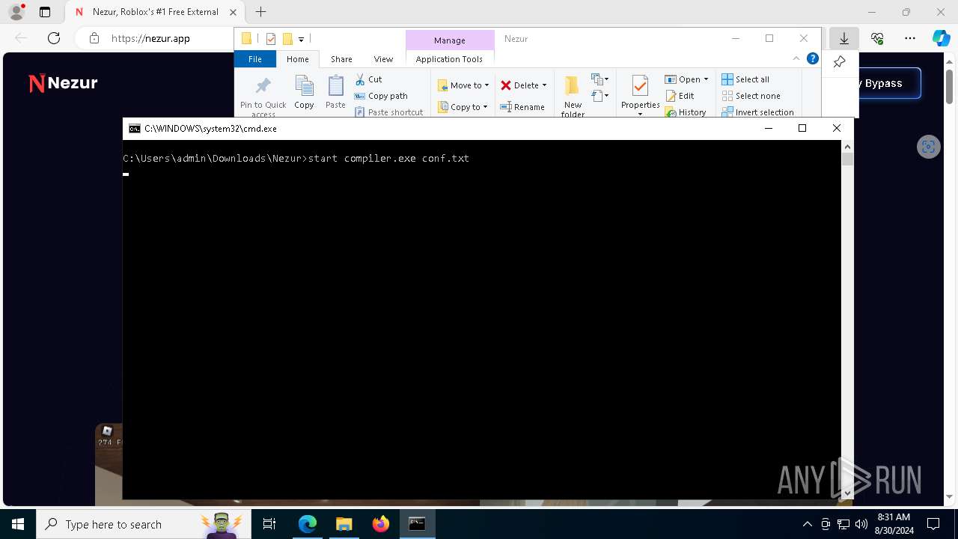Click Cut in the Explorer ribbon
The image size is (958, 539).
[369, 79]
